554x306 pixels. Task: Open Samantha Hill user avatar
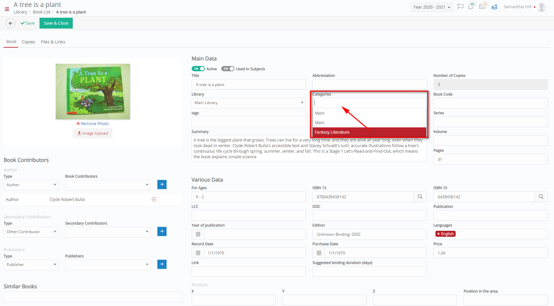click(542, 7)
